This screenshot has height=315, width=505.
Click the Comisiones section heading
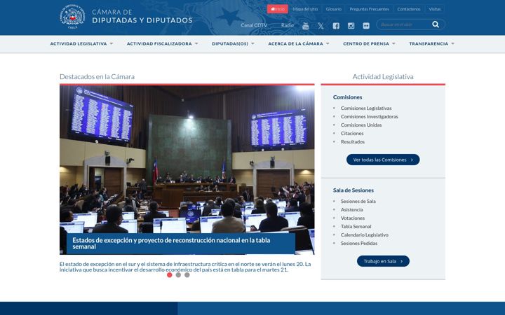coord(347,97)
